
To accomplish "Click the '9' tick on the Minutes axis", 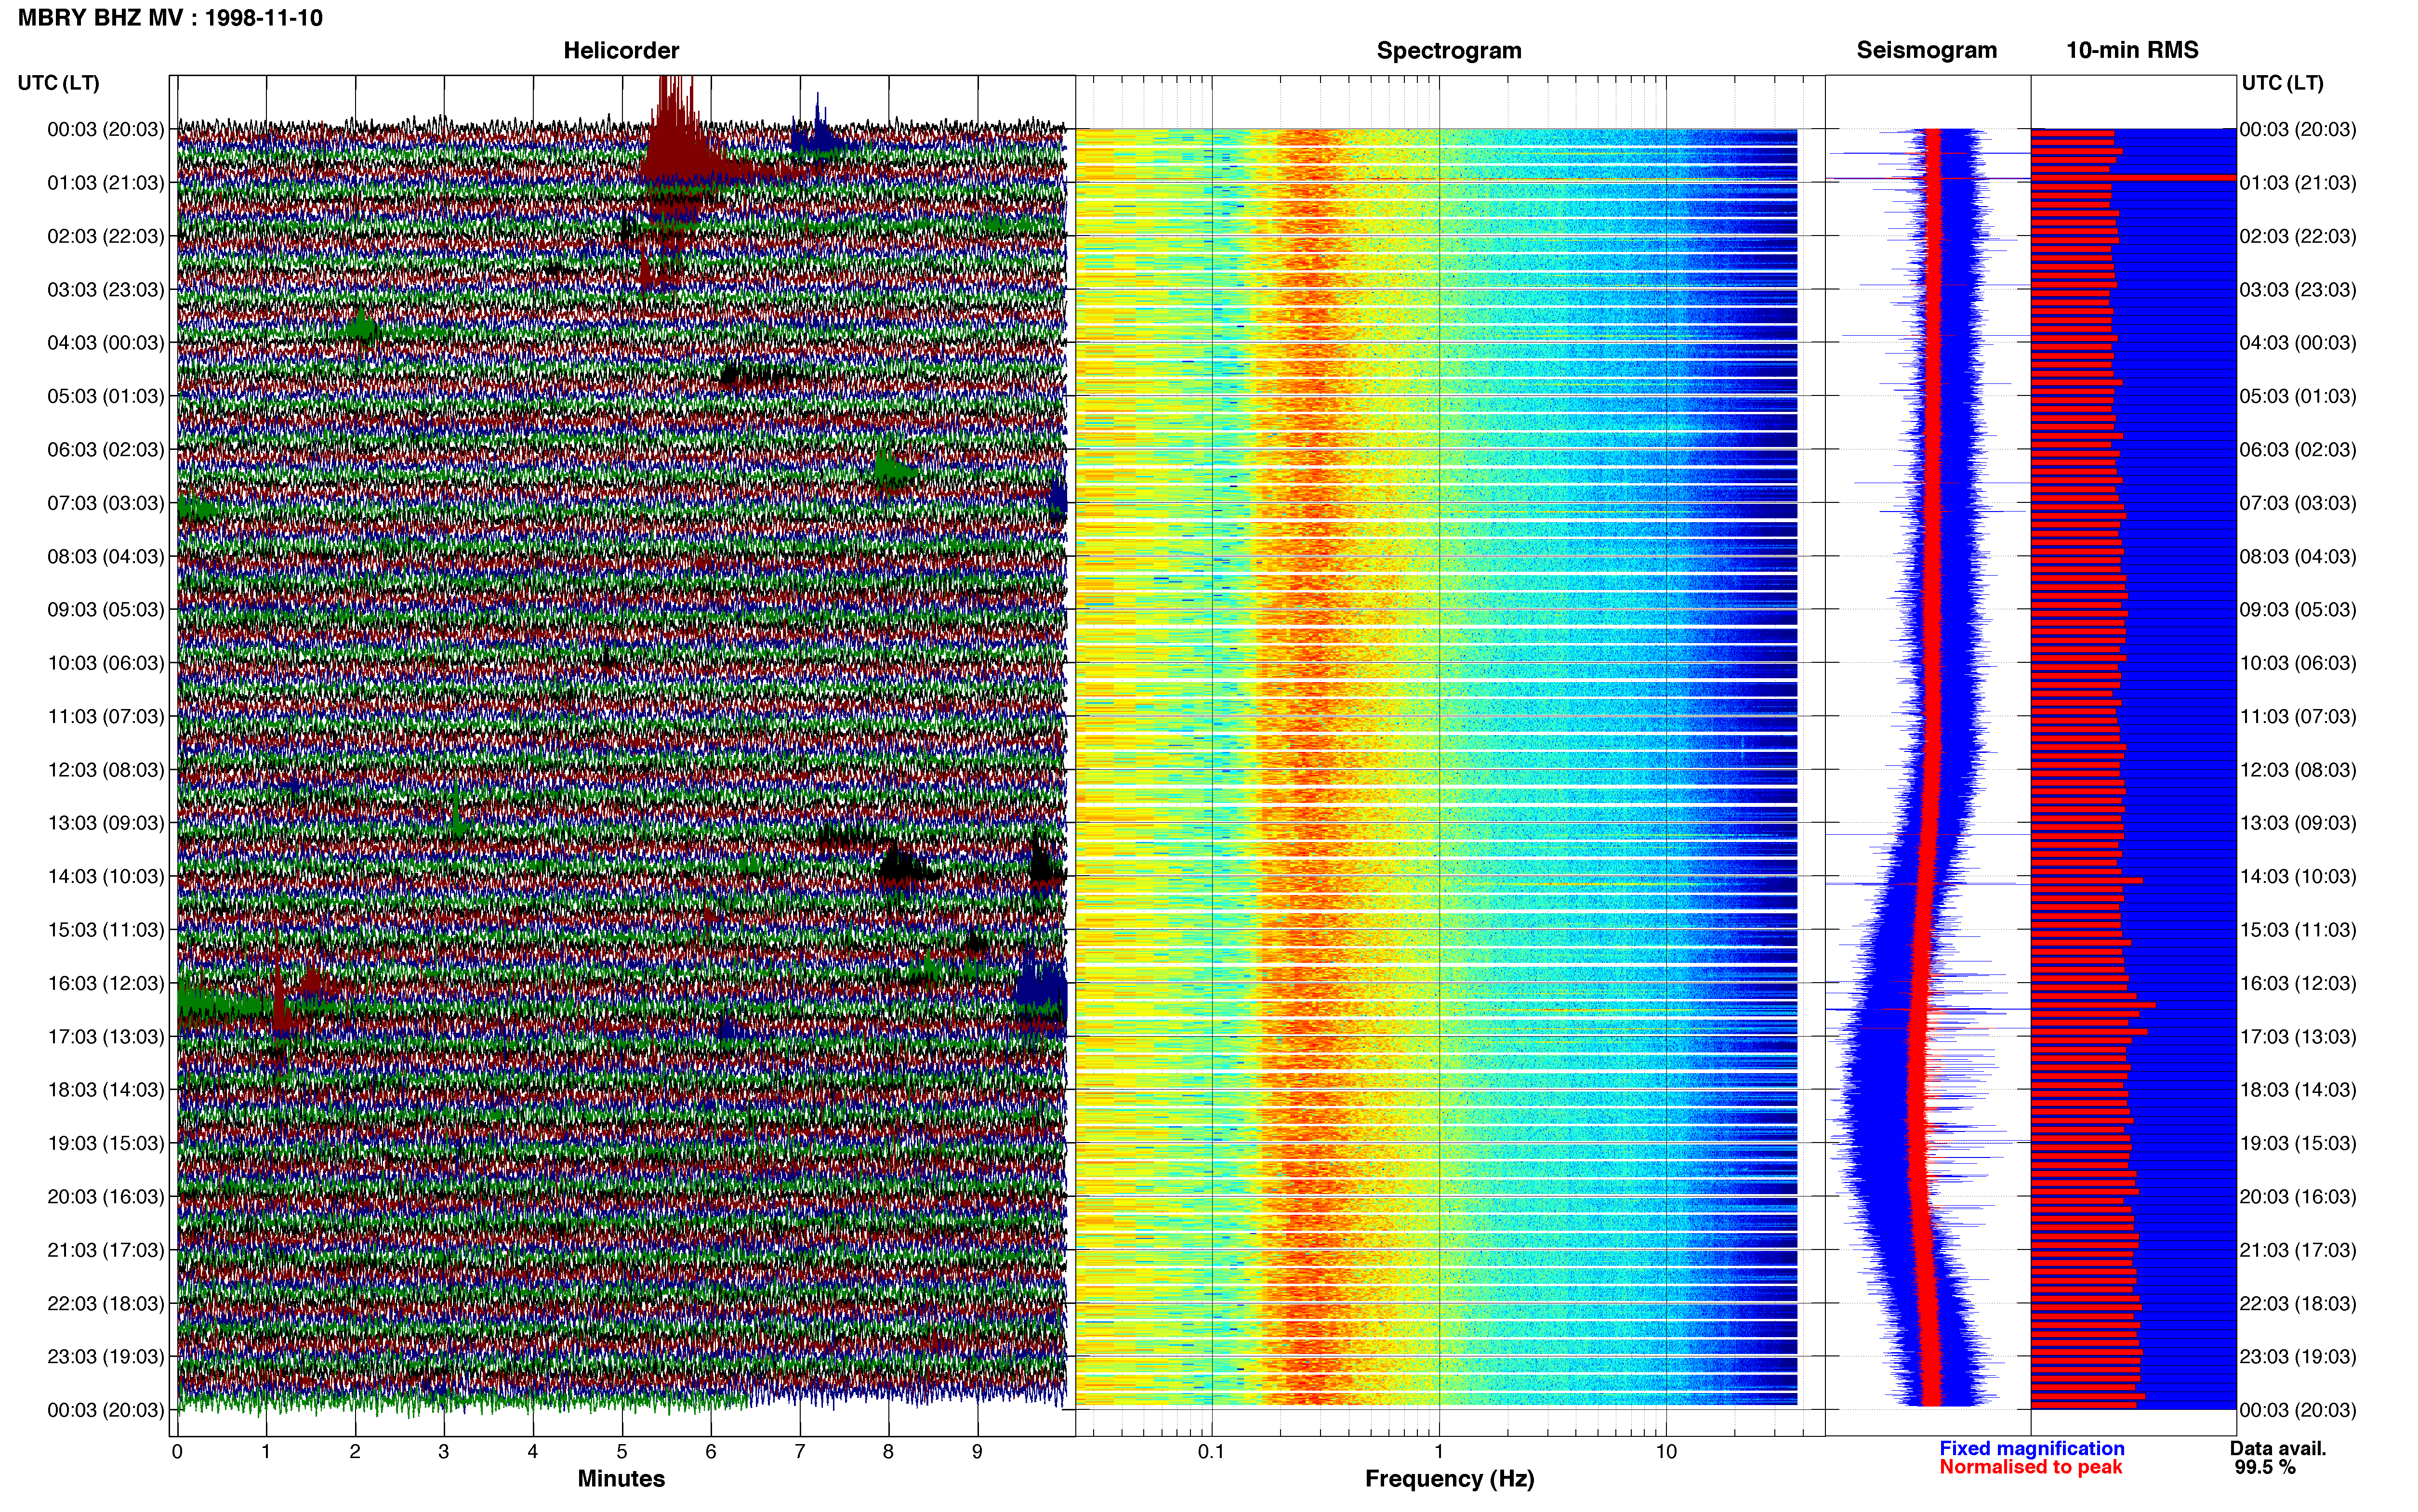I will (x=977, y=1452).
